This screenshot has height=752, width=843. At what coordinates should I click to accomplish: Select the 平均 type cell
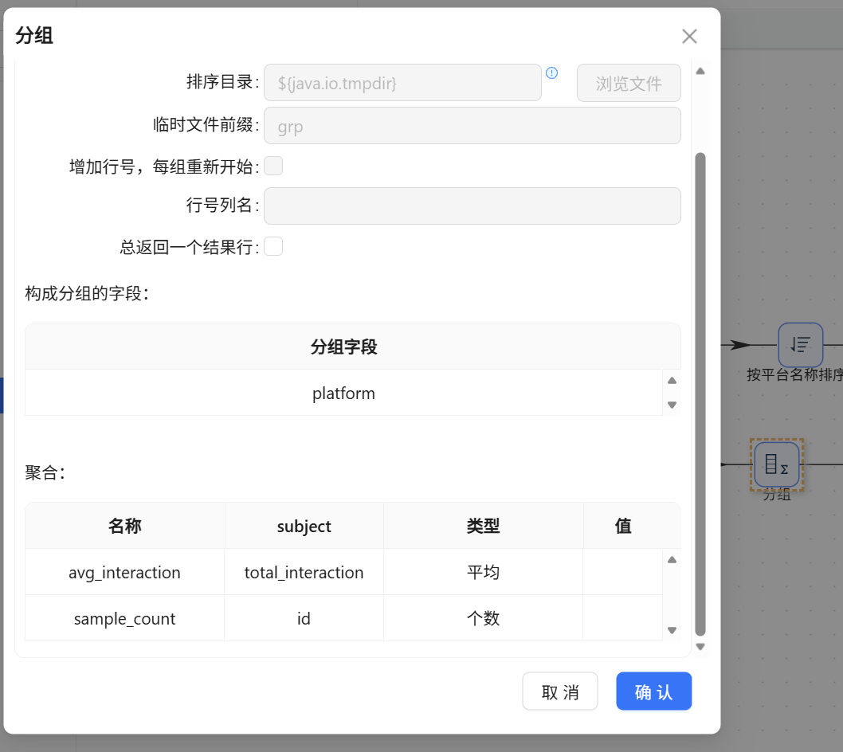pyautogui.click(x=483, y=572)
